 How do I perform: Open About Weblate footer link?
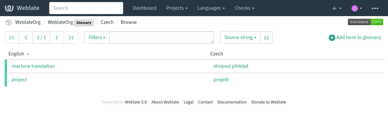pos(165,102)
